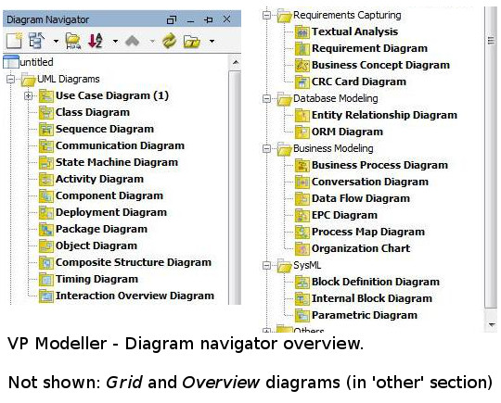
Task: Click the folder search toolbar icon
Action: pyautogui.click(x=73, y=41)
